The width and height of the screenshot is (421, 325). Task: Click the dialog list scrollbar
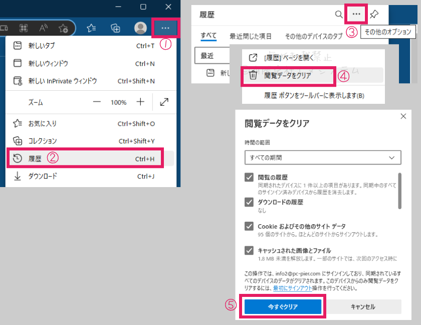tap(399, 191)
